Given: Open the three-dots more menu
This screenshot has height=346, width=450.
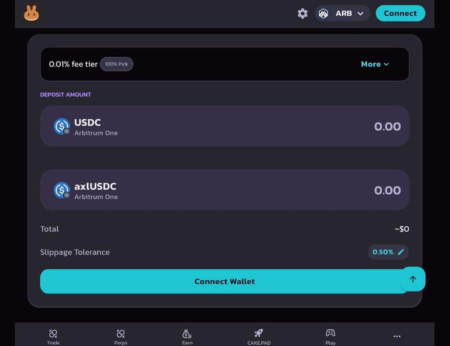Looking at the screenshot, I should 397,336.
